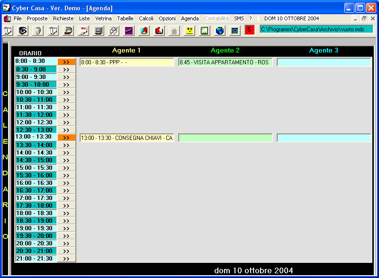This screenshot has width=379, height=278.
Task: Click the 15:30 - 16:00 >> button
Action: pyautogui.click(x=66, y=175)
